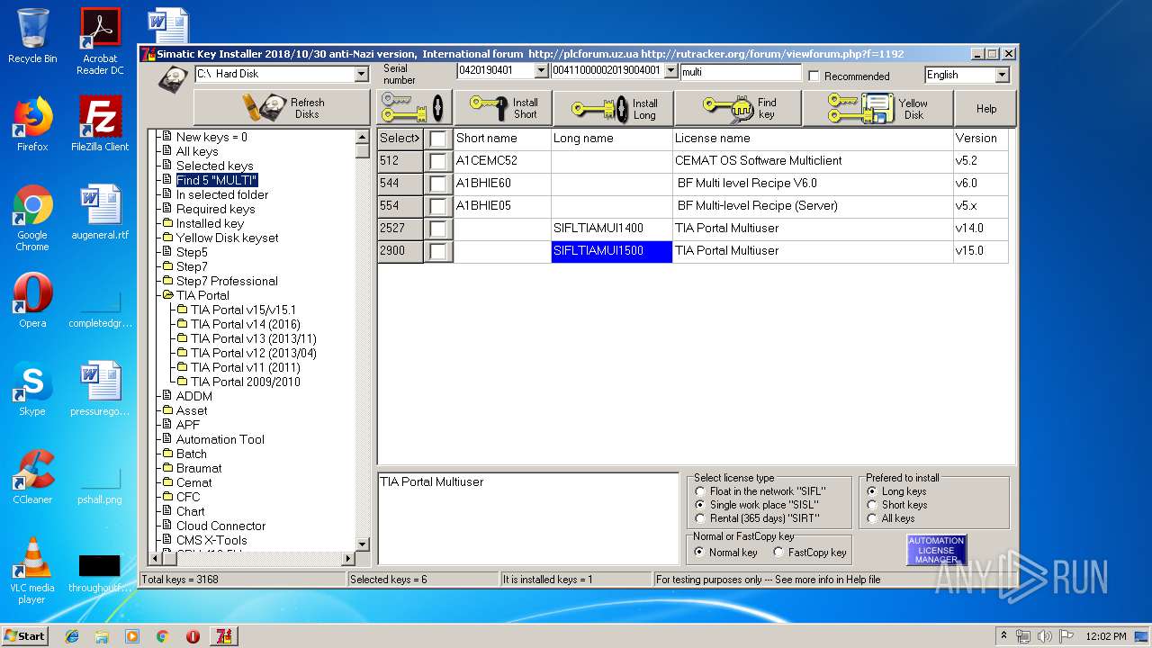Select Float in the network SIFL option

click(x=701, y=491)
